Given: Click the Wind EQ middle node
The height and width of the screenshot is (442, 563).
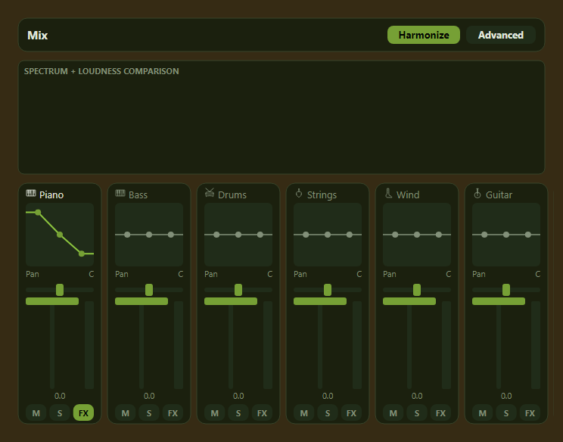Looking at the screenshot, I should click(x=417, y=235).
